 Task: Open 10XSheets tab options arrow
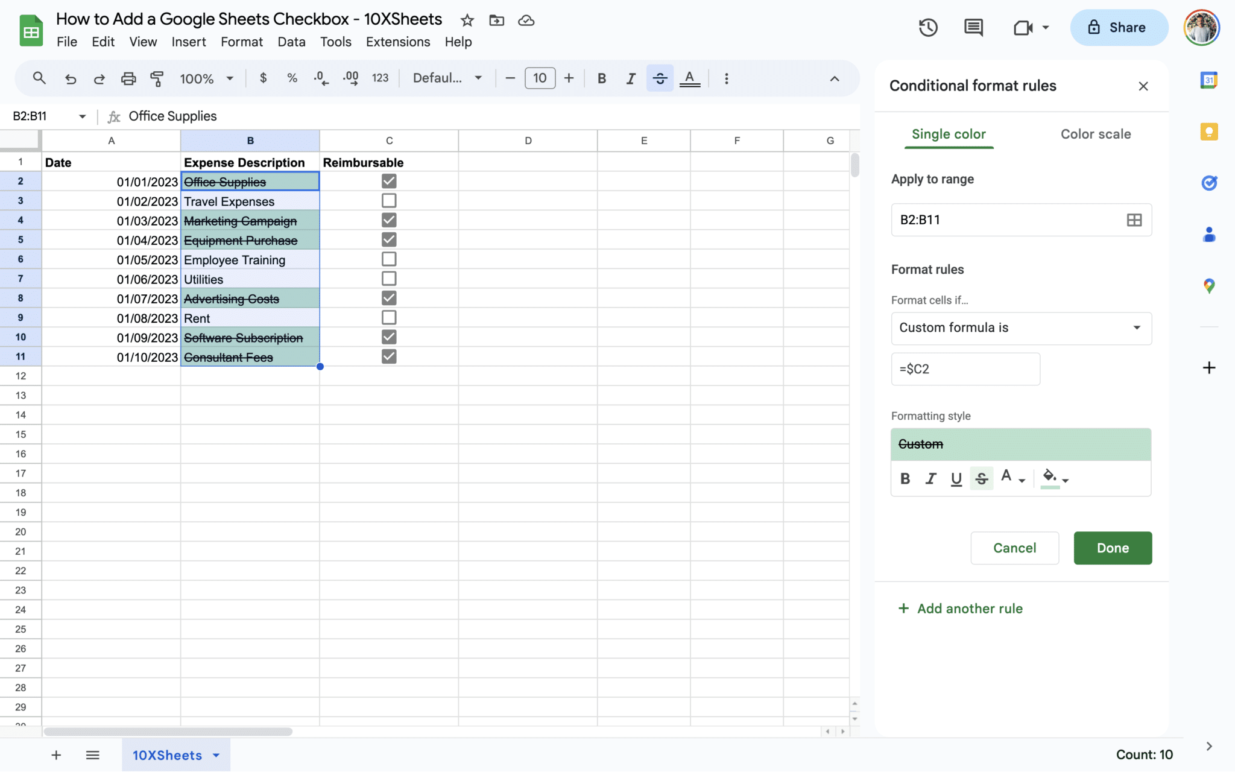216,755
